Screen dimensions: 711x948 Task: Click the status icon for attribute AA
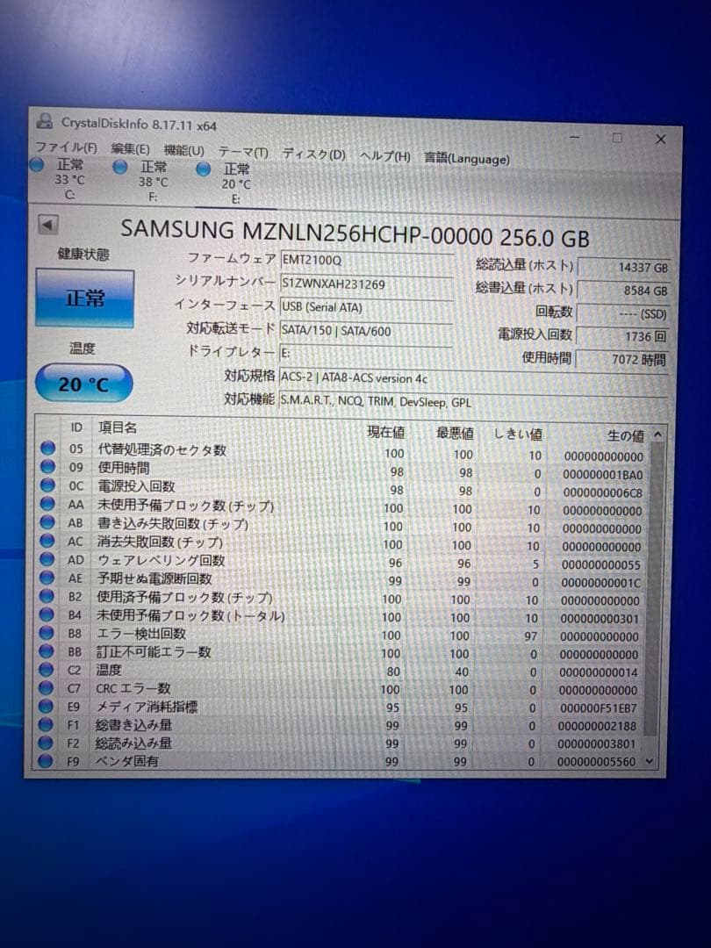tap(47, 504)
